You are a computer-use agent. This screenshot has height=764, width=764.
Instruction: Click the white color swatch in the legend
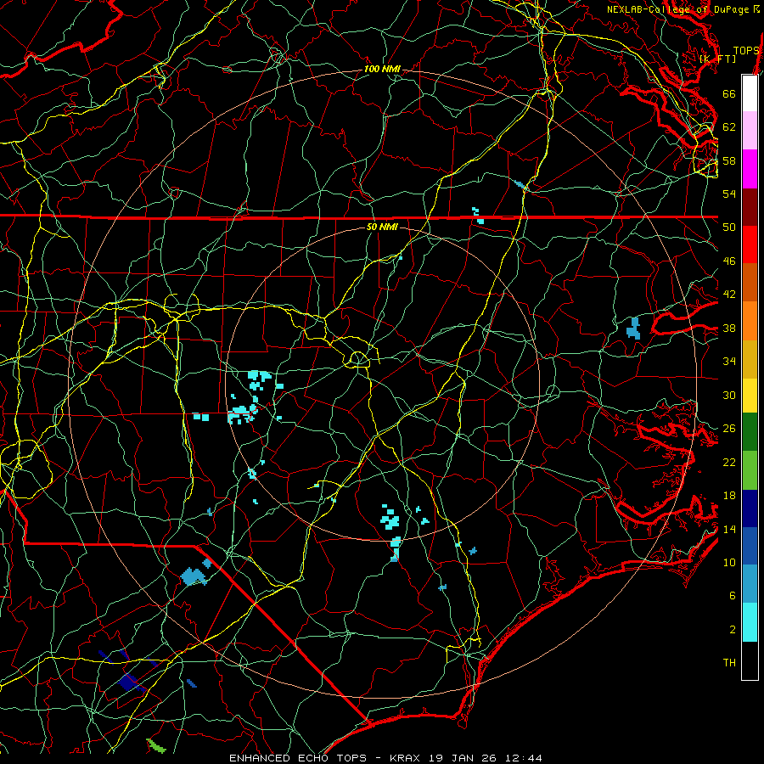tap(750, 93)
